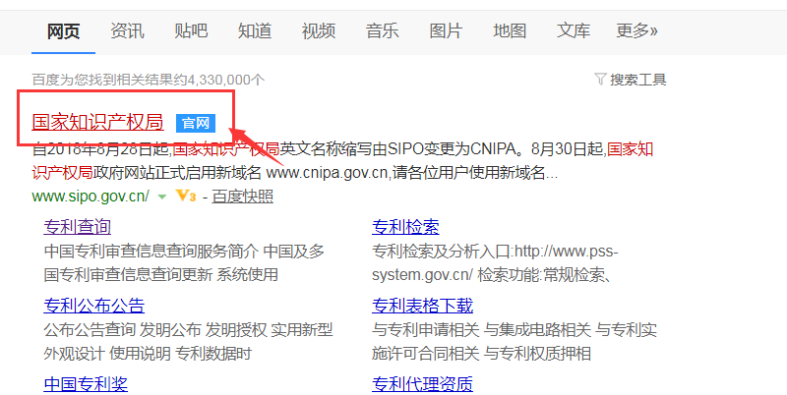Open the 视频 tab
The width and height of the screenshot is (787, 395).
(318, 31)
